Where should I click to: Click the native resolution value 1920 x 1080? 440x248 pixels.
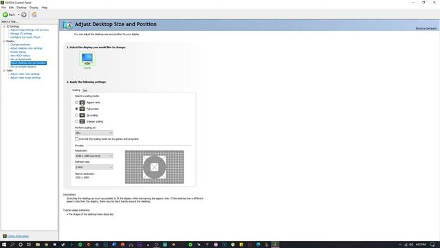point(82,178)
